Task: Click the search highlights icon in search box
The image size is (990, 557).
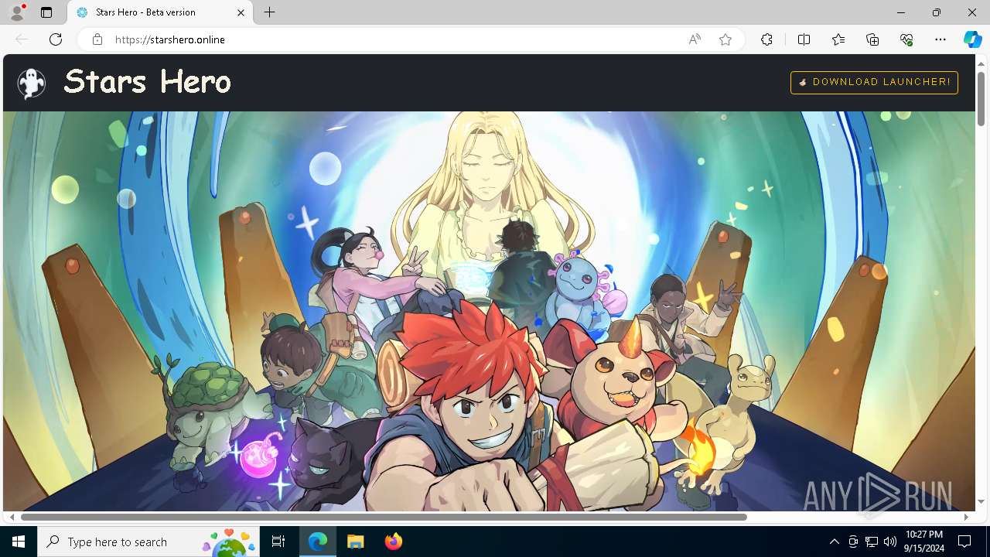Action: pyautogui.click(x=229, y=542)
